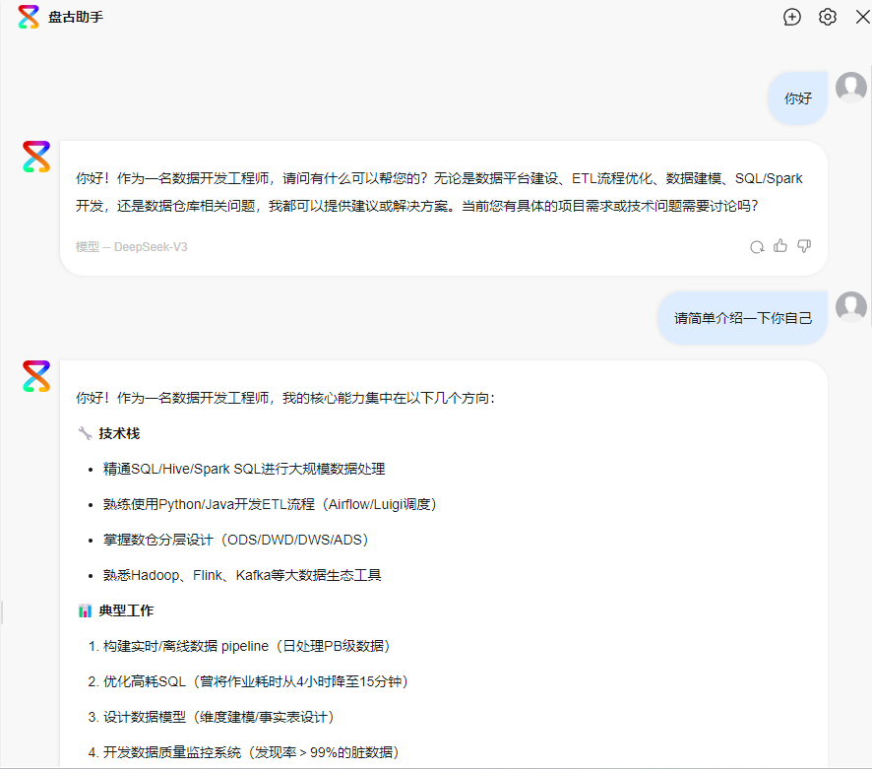
Task: Click bullet about Python/Java ETL with Airflow/Luigi
Action: click(x=271, y=505)
